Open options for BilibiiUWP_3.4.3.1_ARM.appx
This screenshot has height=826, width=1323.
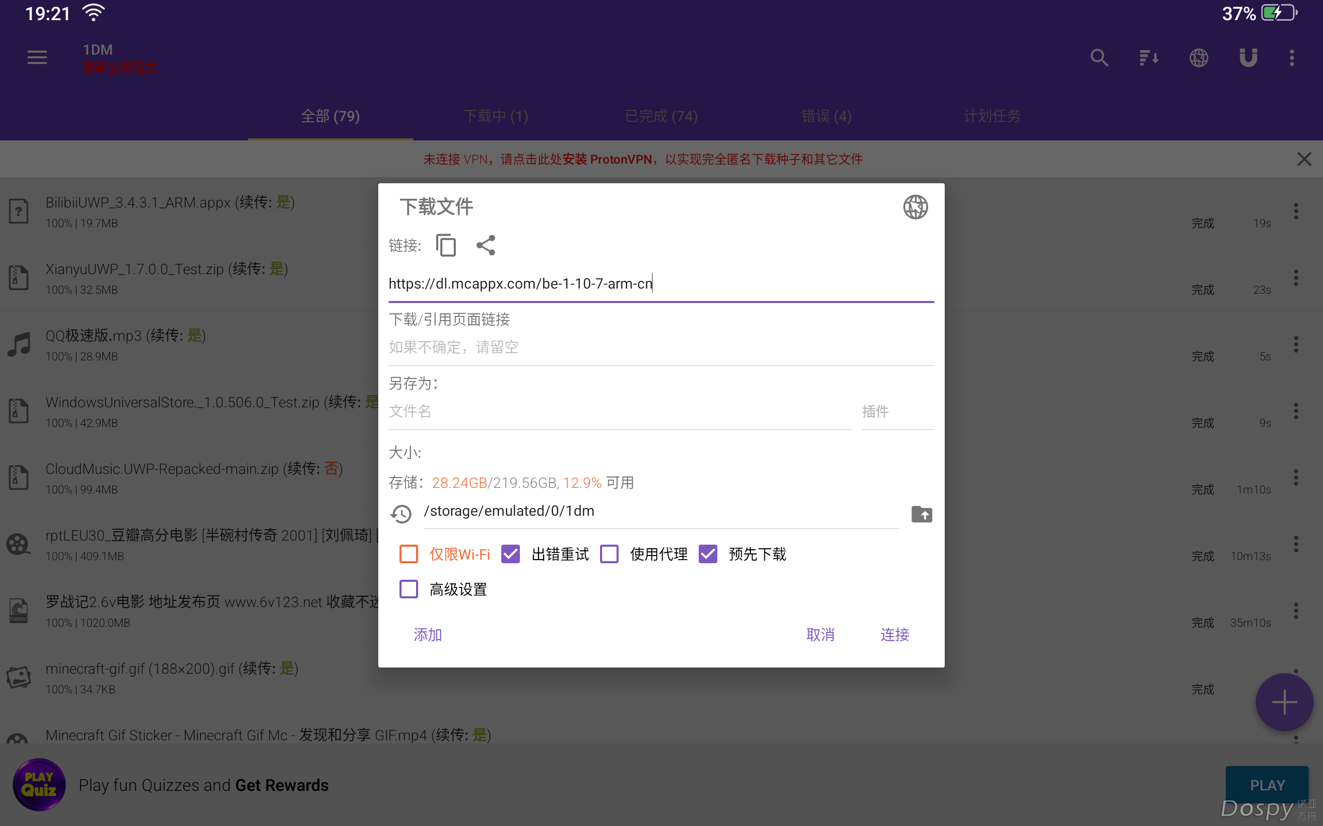pos(1296,211)
